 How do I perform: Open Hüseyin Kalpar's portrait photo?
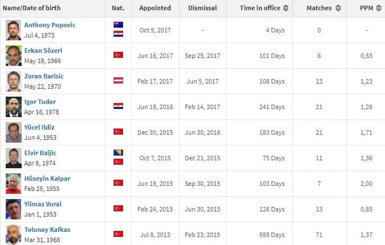tap(14, 182)
